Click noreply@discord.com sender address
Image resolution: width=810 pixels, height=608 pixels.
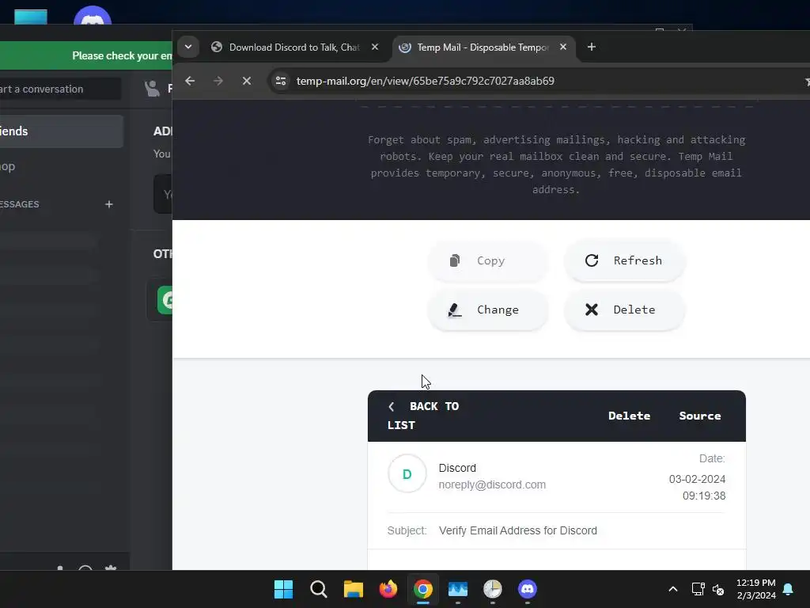492,485
